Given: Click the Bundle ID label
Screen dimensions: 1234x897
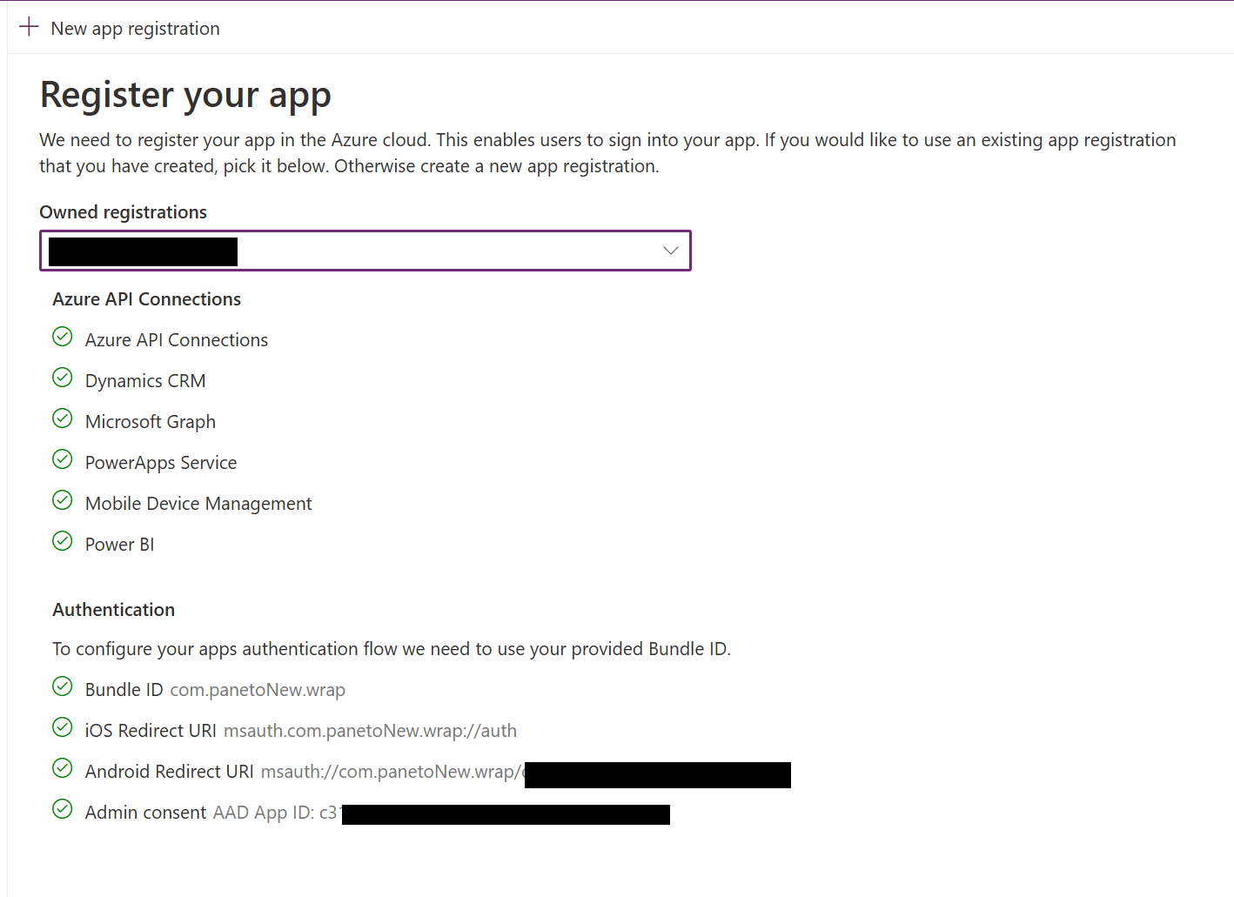Looking at the screenshot, I should click(124, 690).
